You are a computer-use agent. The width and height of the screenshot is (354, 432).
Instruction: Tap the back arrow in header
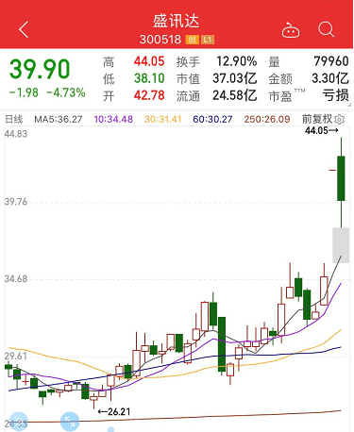coord(24,30)
